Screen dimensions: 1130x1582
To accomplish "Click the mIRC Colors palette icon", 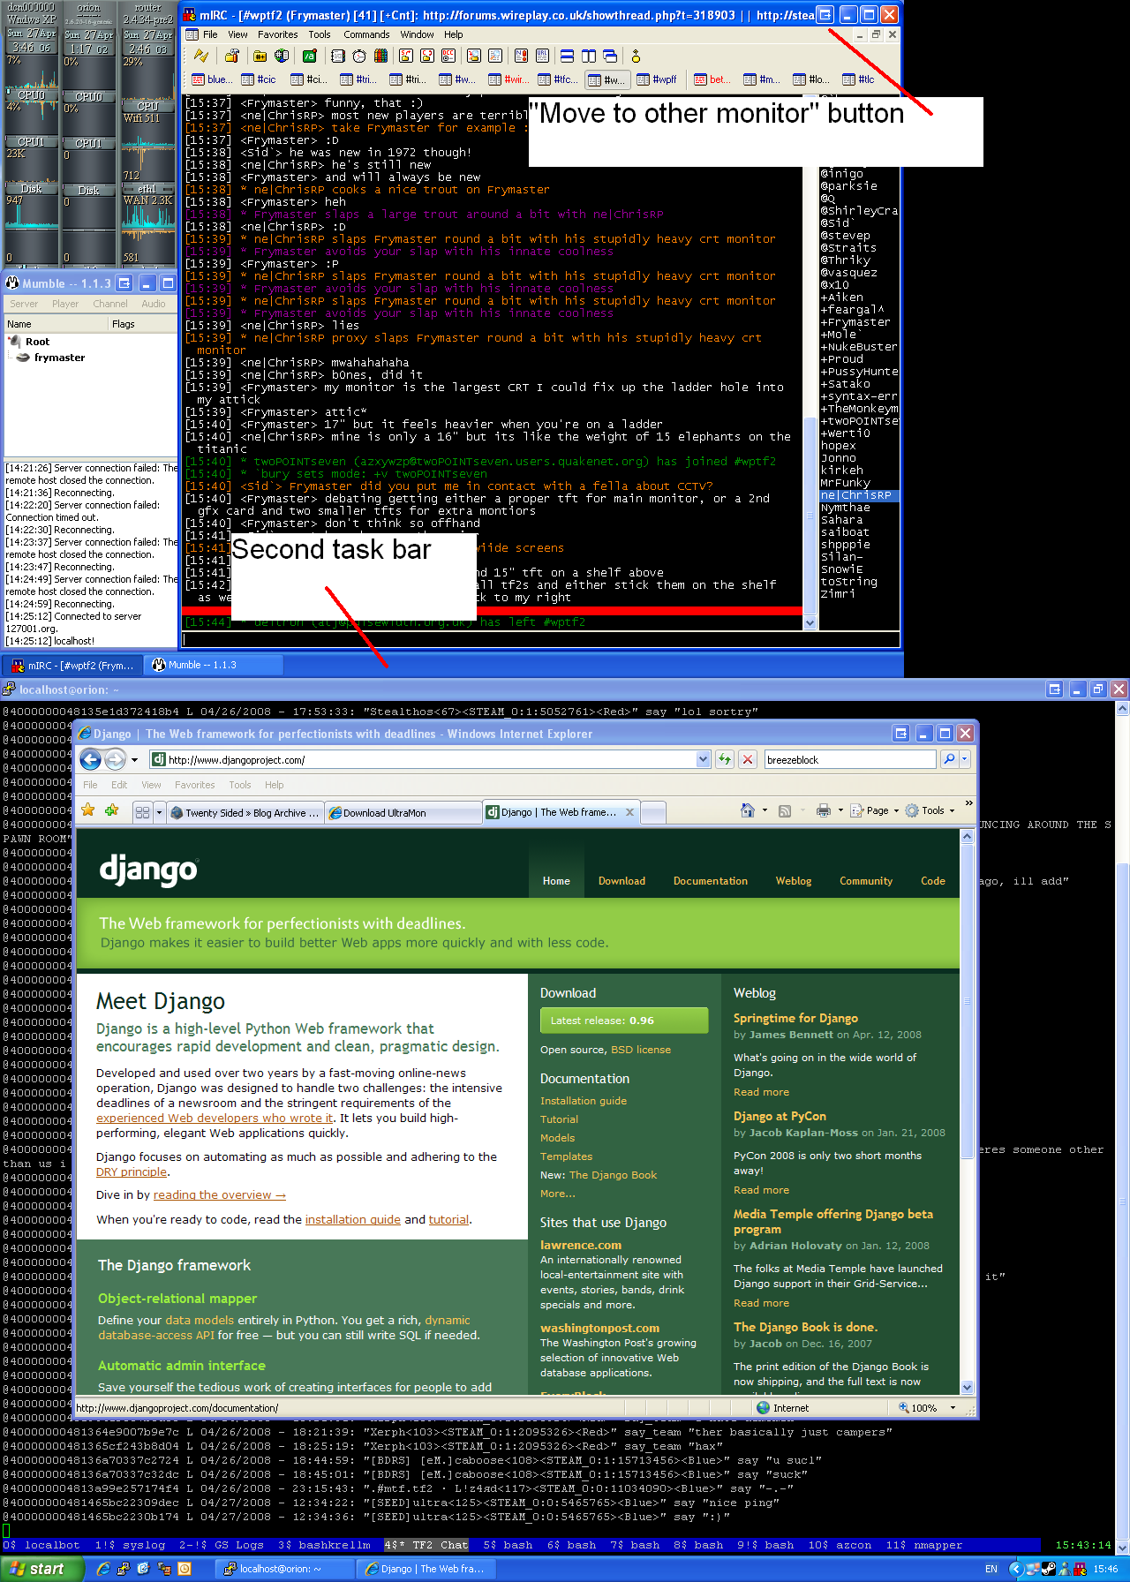I will pyautogui.click(x=380, y=56).
